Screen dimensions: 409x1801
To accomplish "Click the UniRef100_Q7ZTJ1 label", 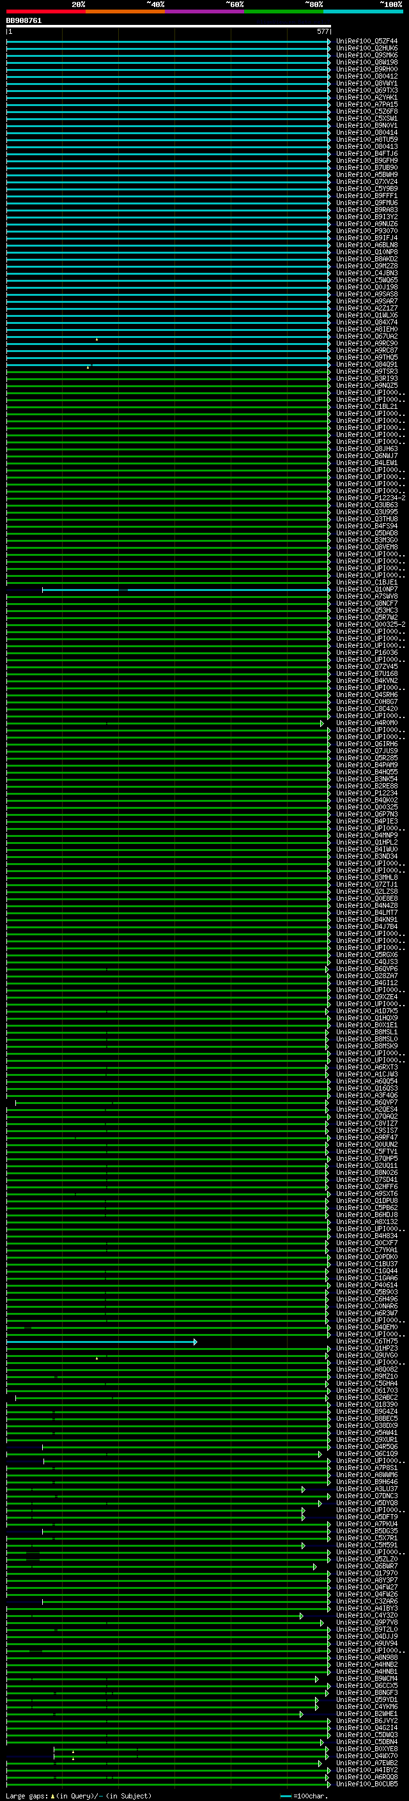I will click(x=367, y=884).
